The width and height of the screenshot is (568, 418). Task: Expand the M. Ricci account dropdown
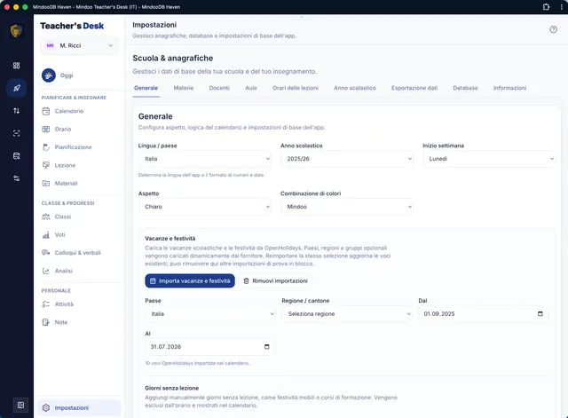79,45
